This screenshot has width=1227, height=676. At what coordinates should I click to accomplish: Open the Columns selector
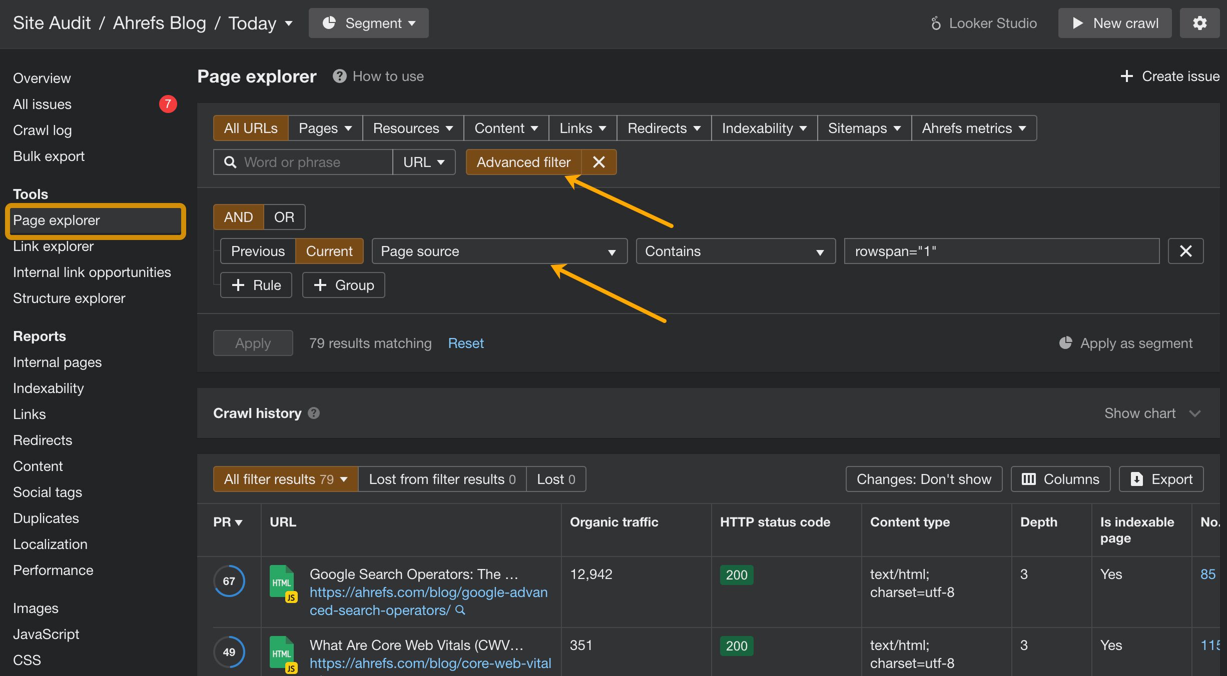(1060, 479)
